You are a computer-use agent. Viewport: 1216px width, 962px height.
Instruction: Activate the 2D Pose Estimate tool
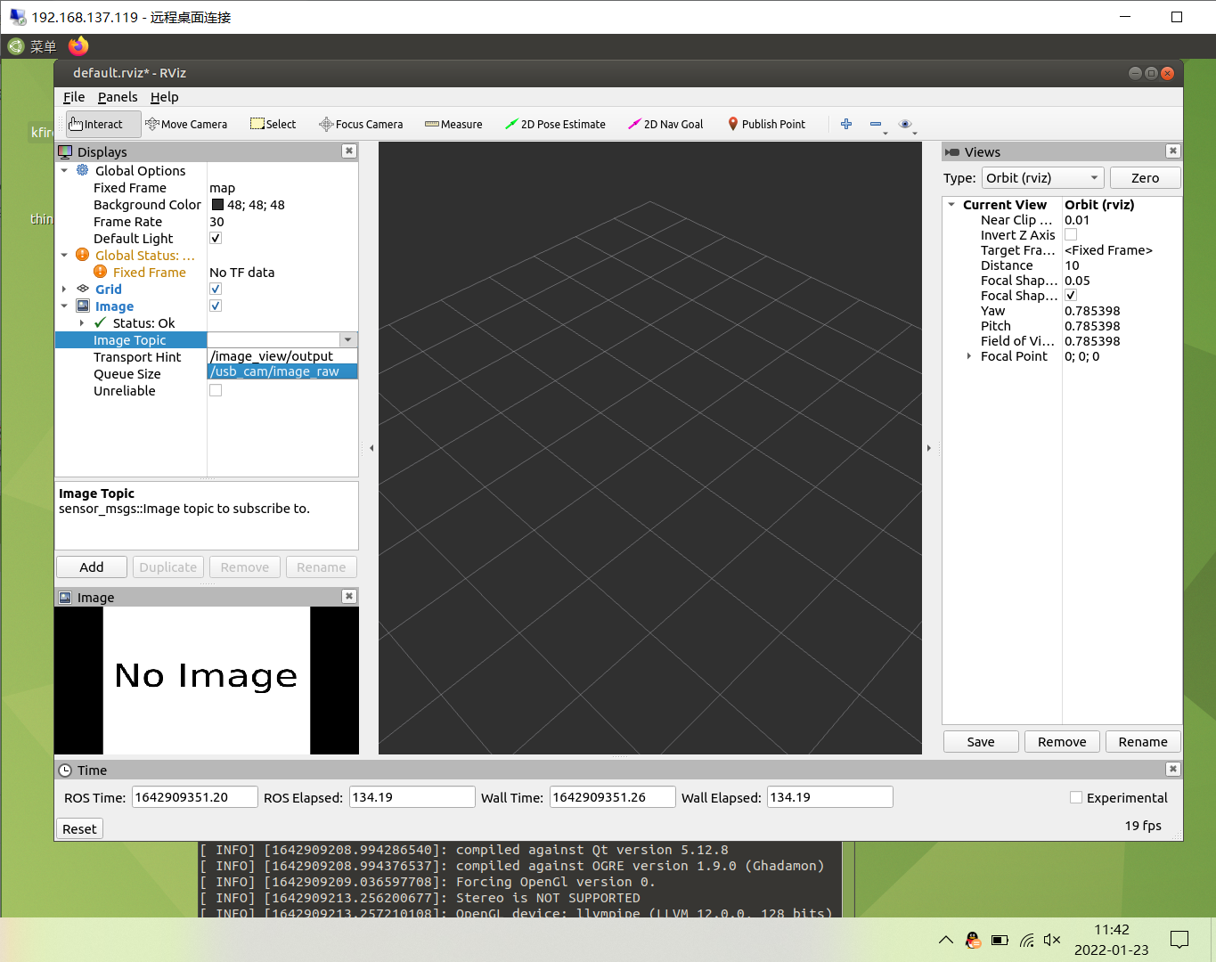tap(556, 124)
